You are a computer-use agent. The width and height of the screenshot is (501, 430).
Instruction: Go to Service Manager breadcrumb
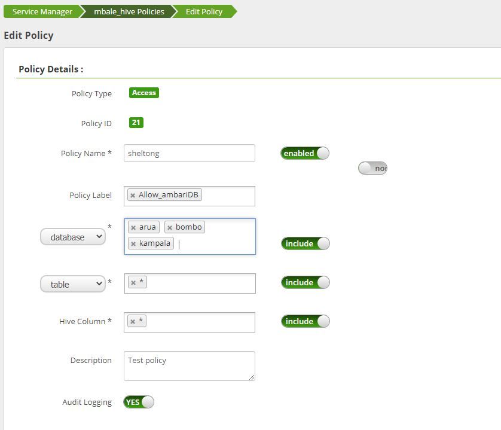[42, 11]
